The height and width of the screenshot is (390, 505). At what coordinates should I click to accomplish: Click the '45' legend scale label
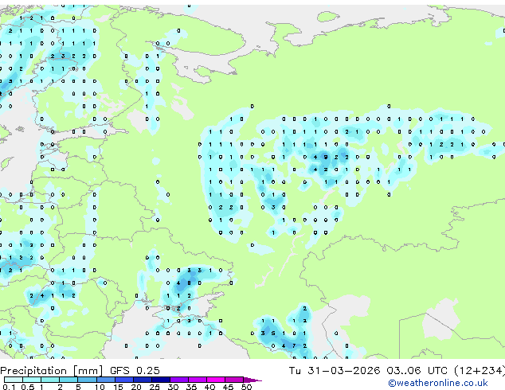[x=228, y=387]
